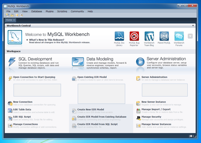The width and height of the screenshot is (201, 143).
Task: Click the Edit SQL Script link text
Action: point(22,117)
